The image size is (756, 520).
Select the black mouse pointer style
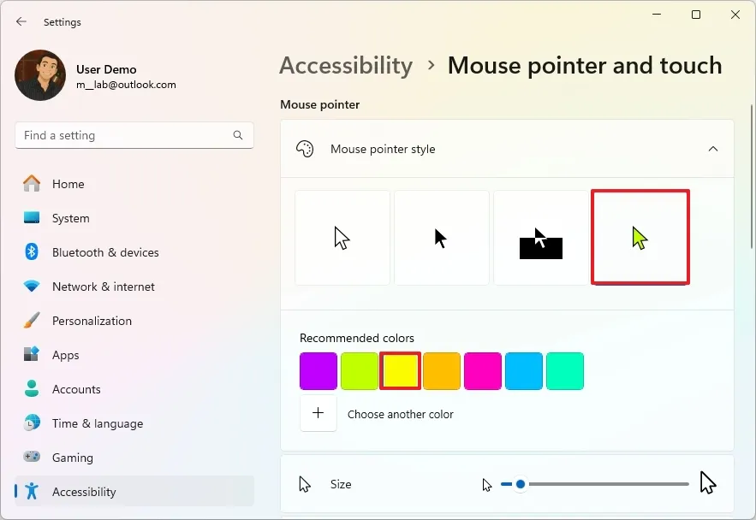point(442,238)
